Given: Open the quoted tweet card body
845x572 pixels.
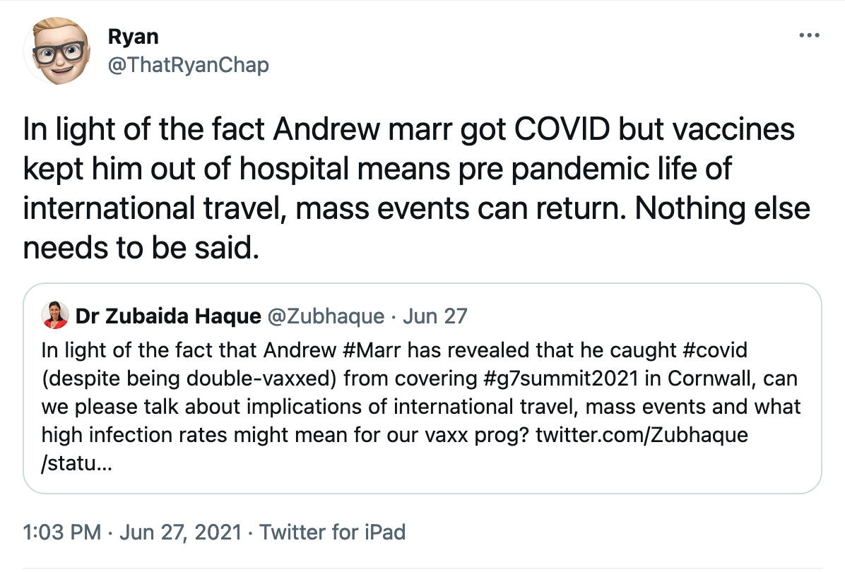Looking at the screenshot, I should 422,388.
